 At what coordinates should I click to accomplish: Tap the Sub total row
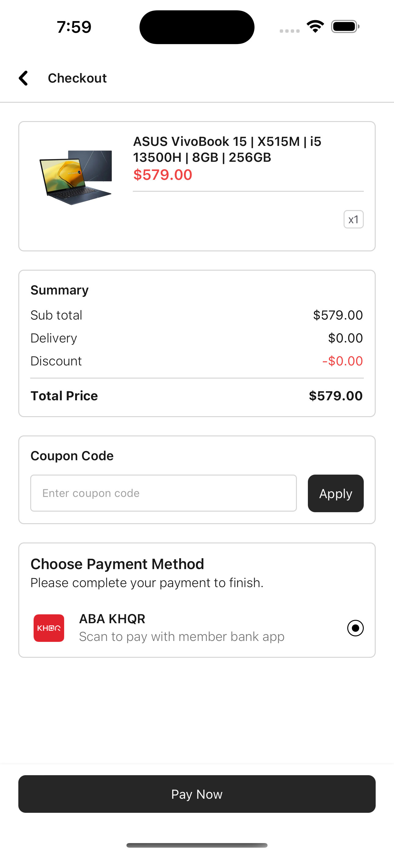click(x=197, y=315)
